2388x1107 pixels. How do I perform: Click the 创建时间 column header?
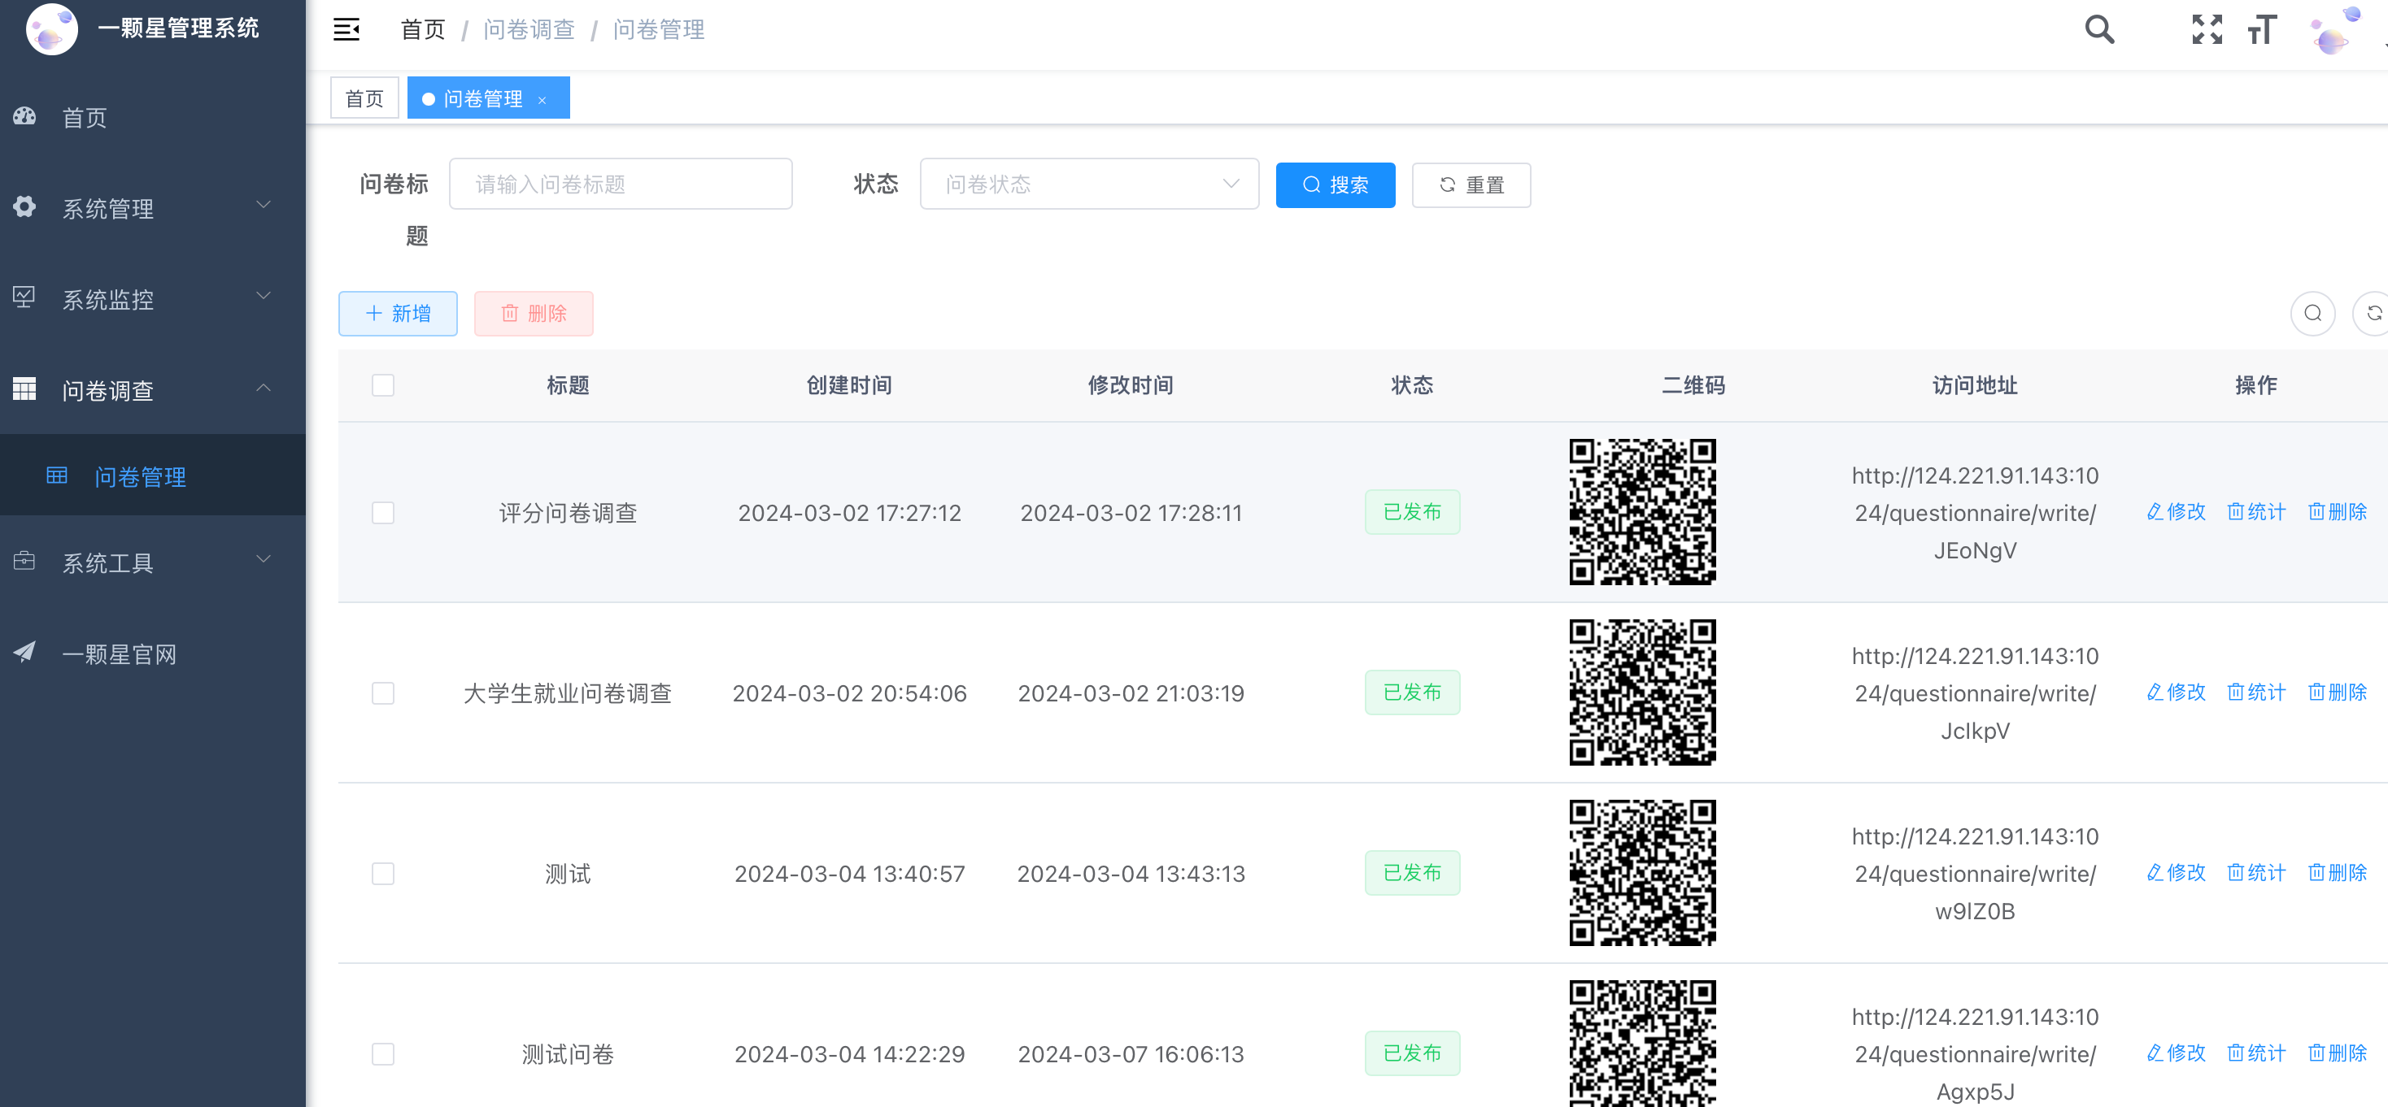pos(848,384)
